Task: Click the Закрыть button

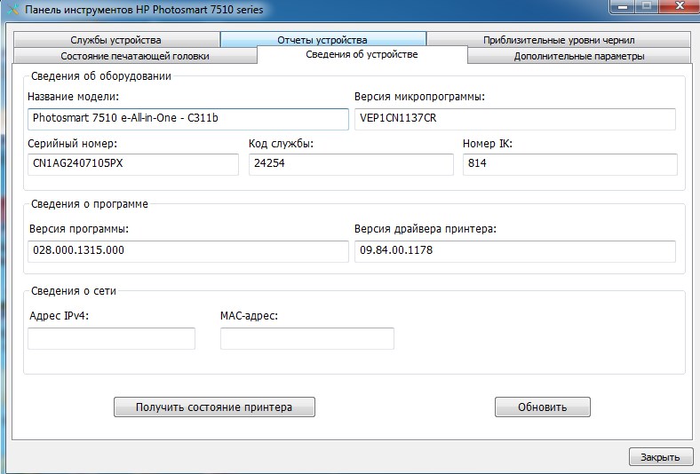Action: coord(660,457)
